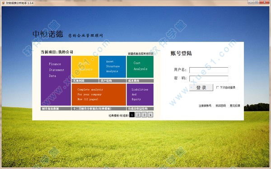Image resolution: width=271 pixels, height=169 pixels.
Task: Open the green Cost Analysis tile
Action: coord(140,67)
